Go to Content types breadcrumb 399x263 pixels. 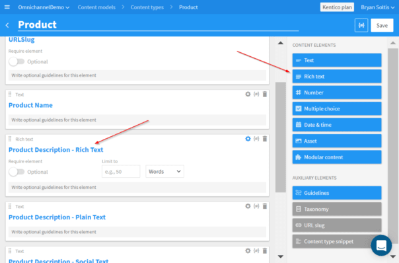tap(147, 7)
